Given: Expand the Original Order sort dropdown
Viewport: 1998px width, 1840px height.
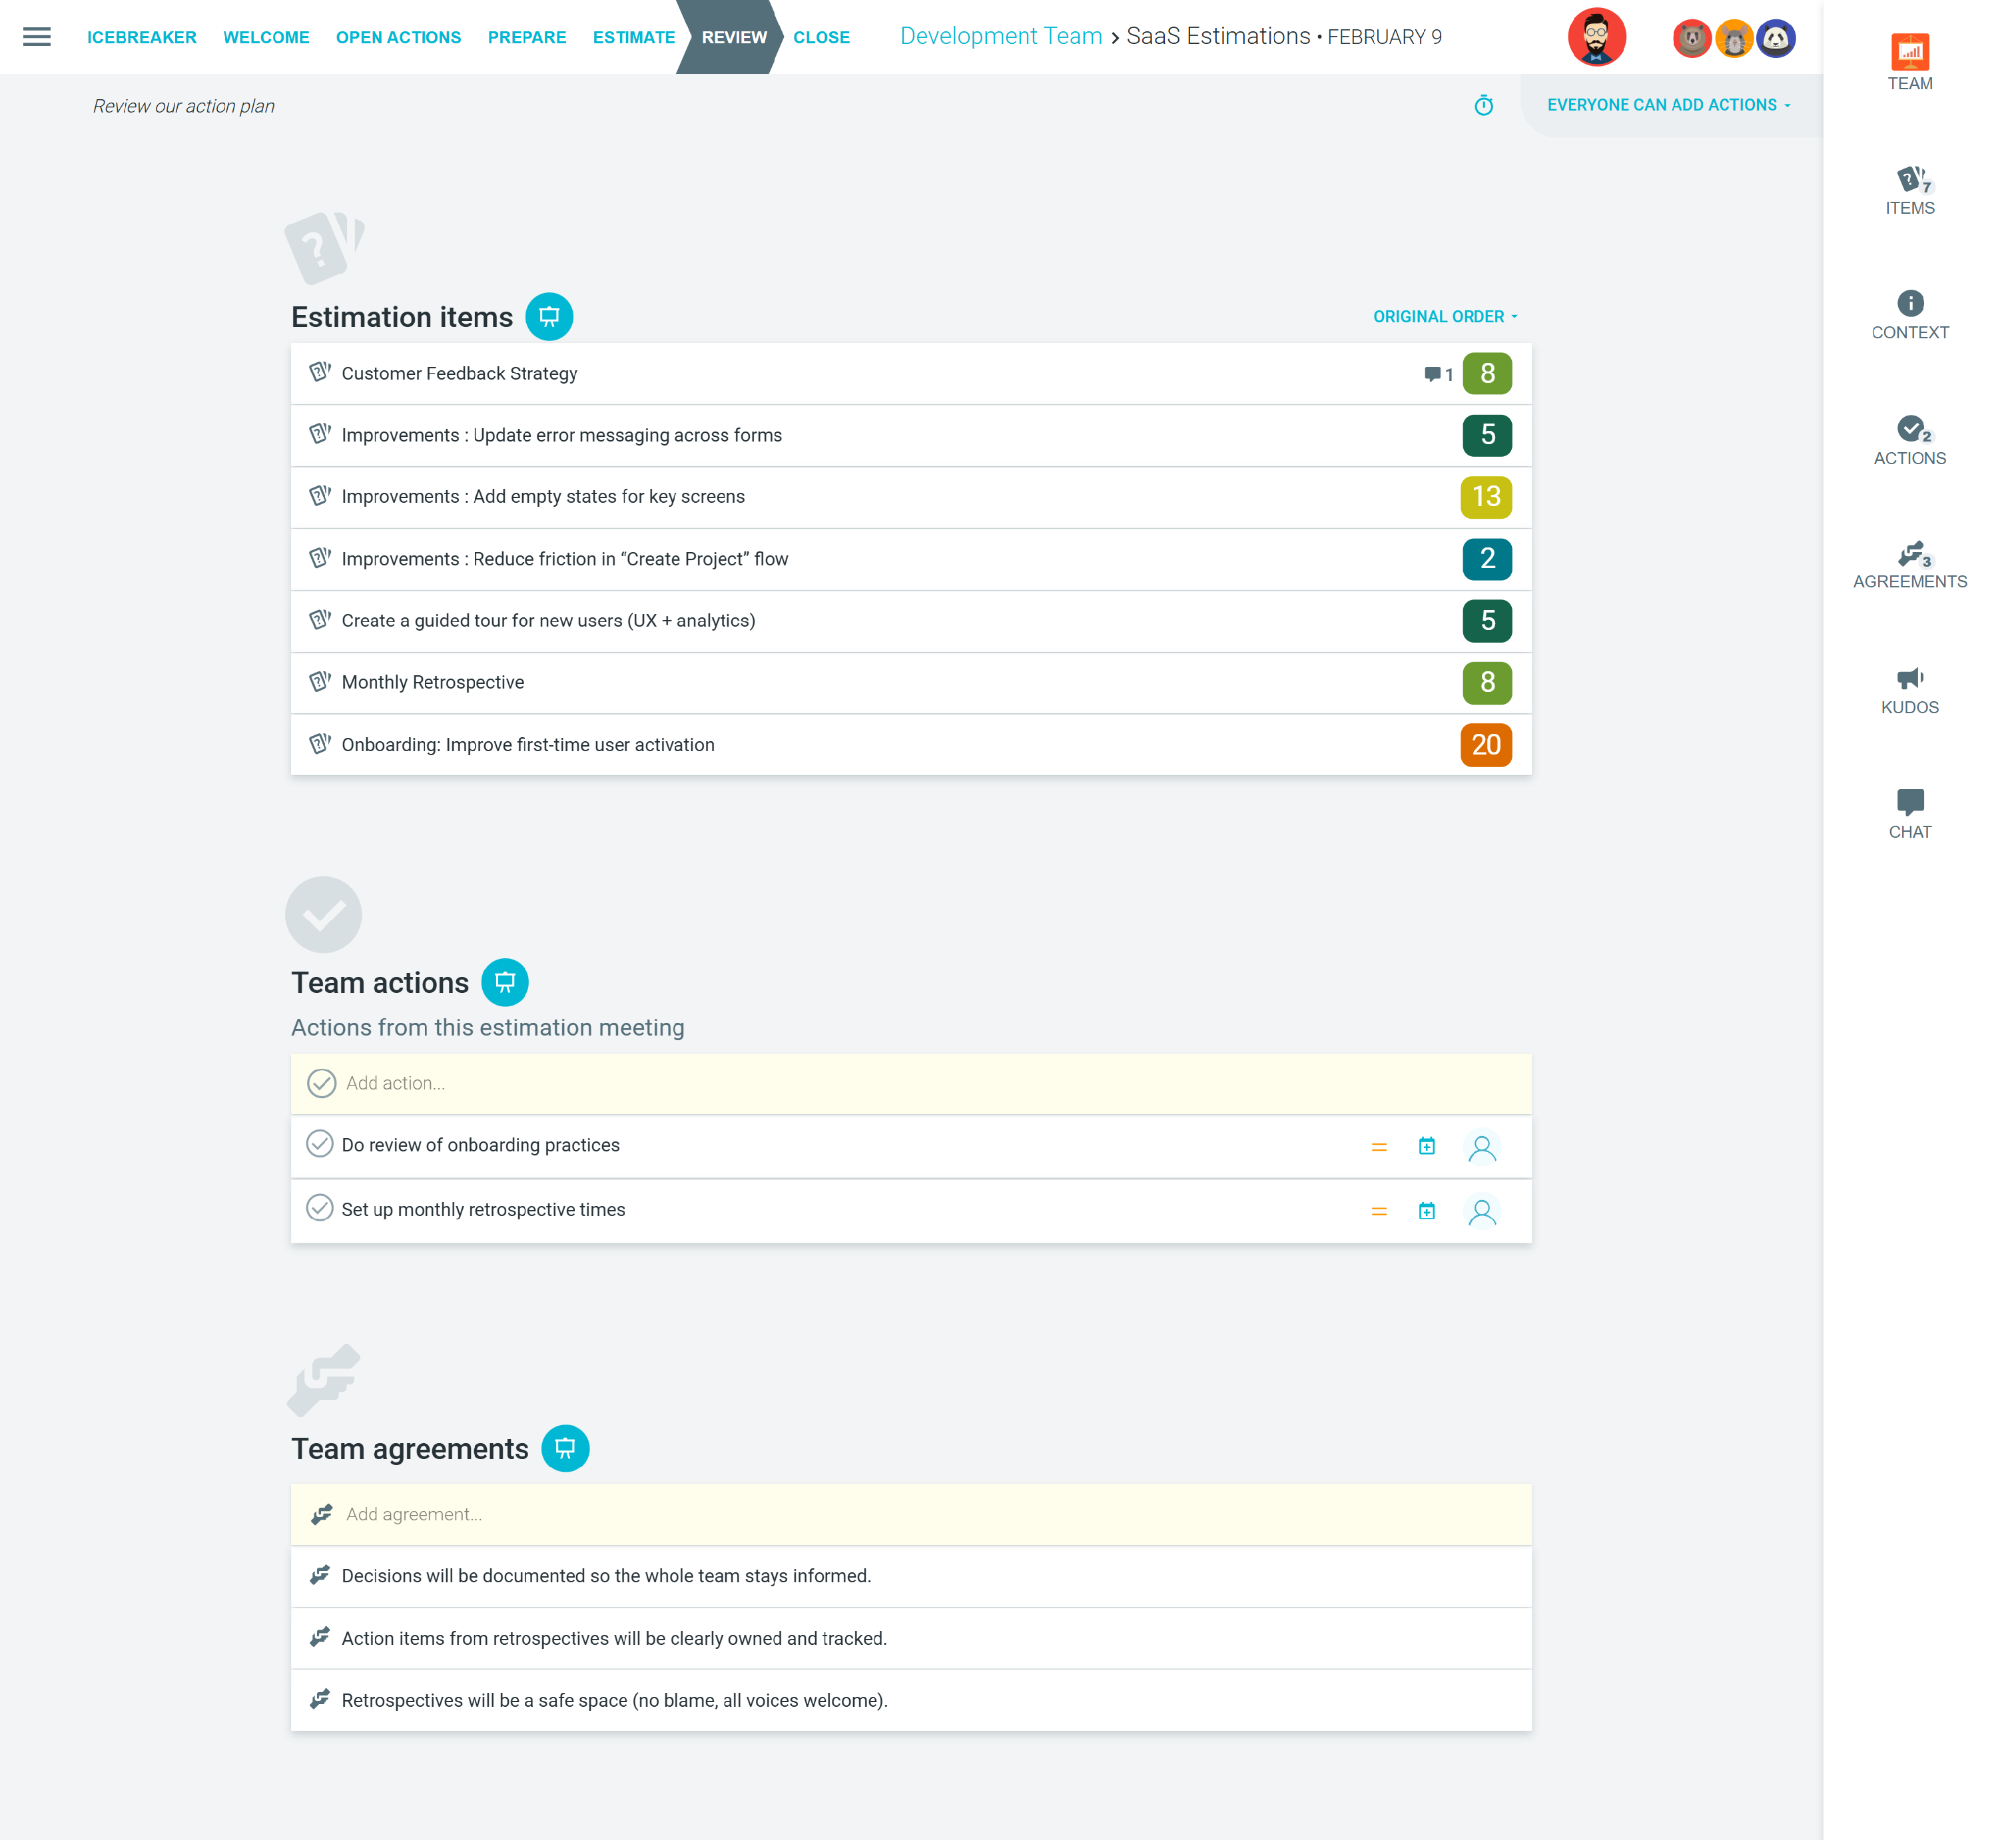Looking at the screenshot, I should tap(1445, 316).
